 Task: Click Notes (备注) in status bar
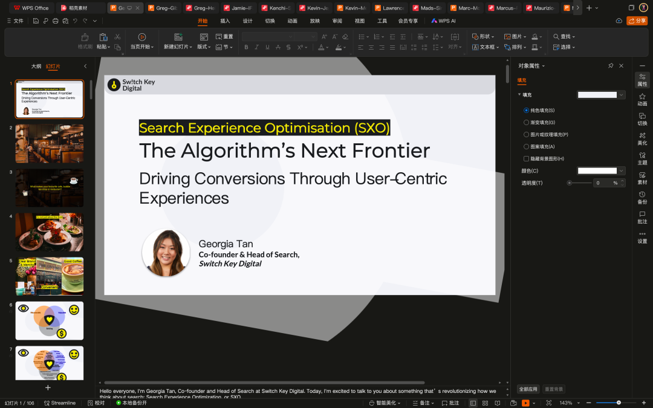423,403
